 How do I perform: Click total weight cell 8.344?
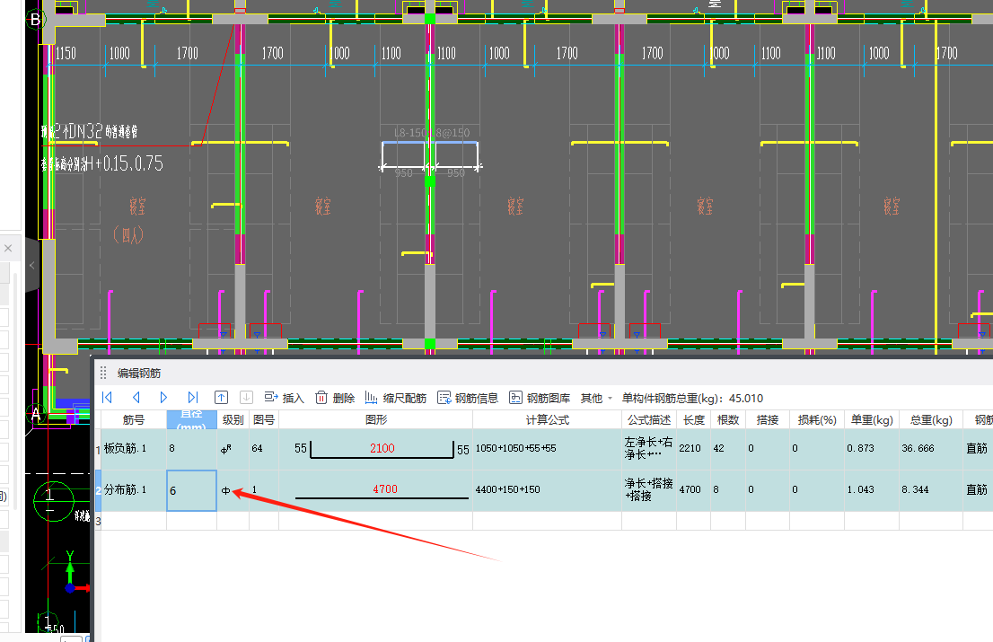931,490
